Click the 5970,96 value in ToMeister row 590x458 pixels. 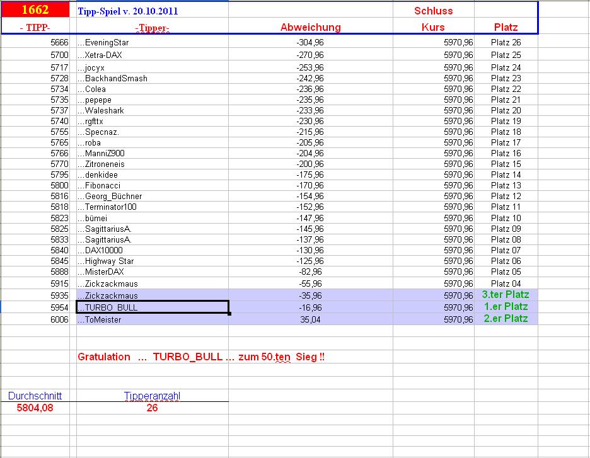[434, 319]
